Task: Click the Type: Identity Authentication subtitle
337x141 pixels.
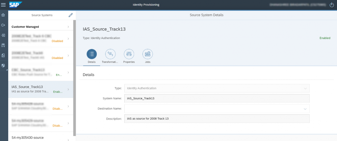Action: 101,38
